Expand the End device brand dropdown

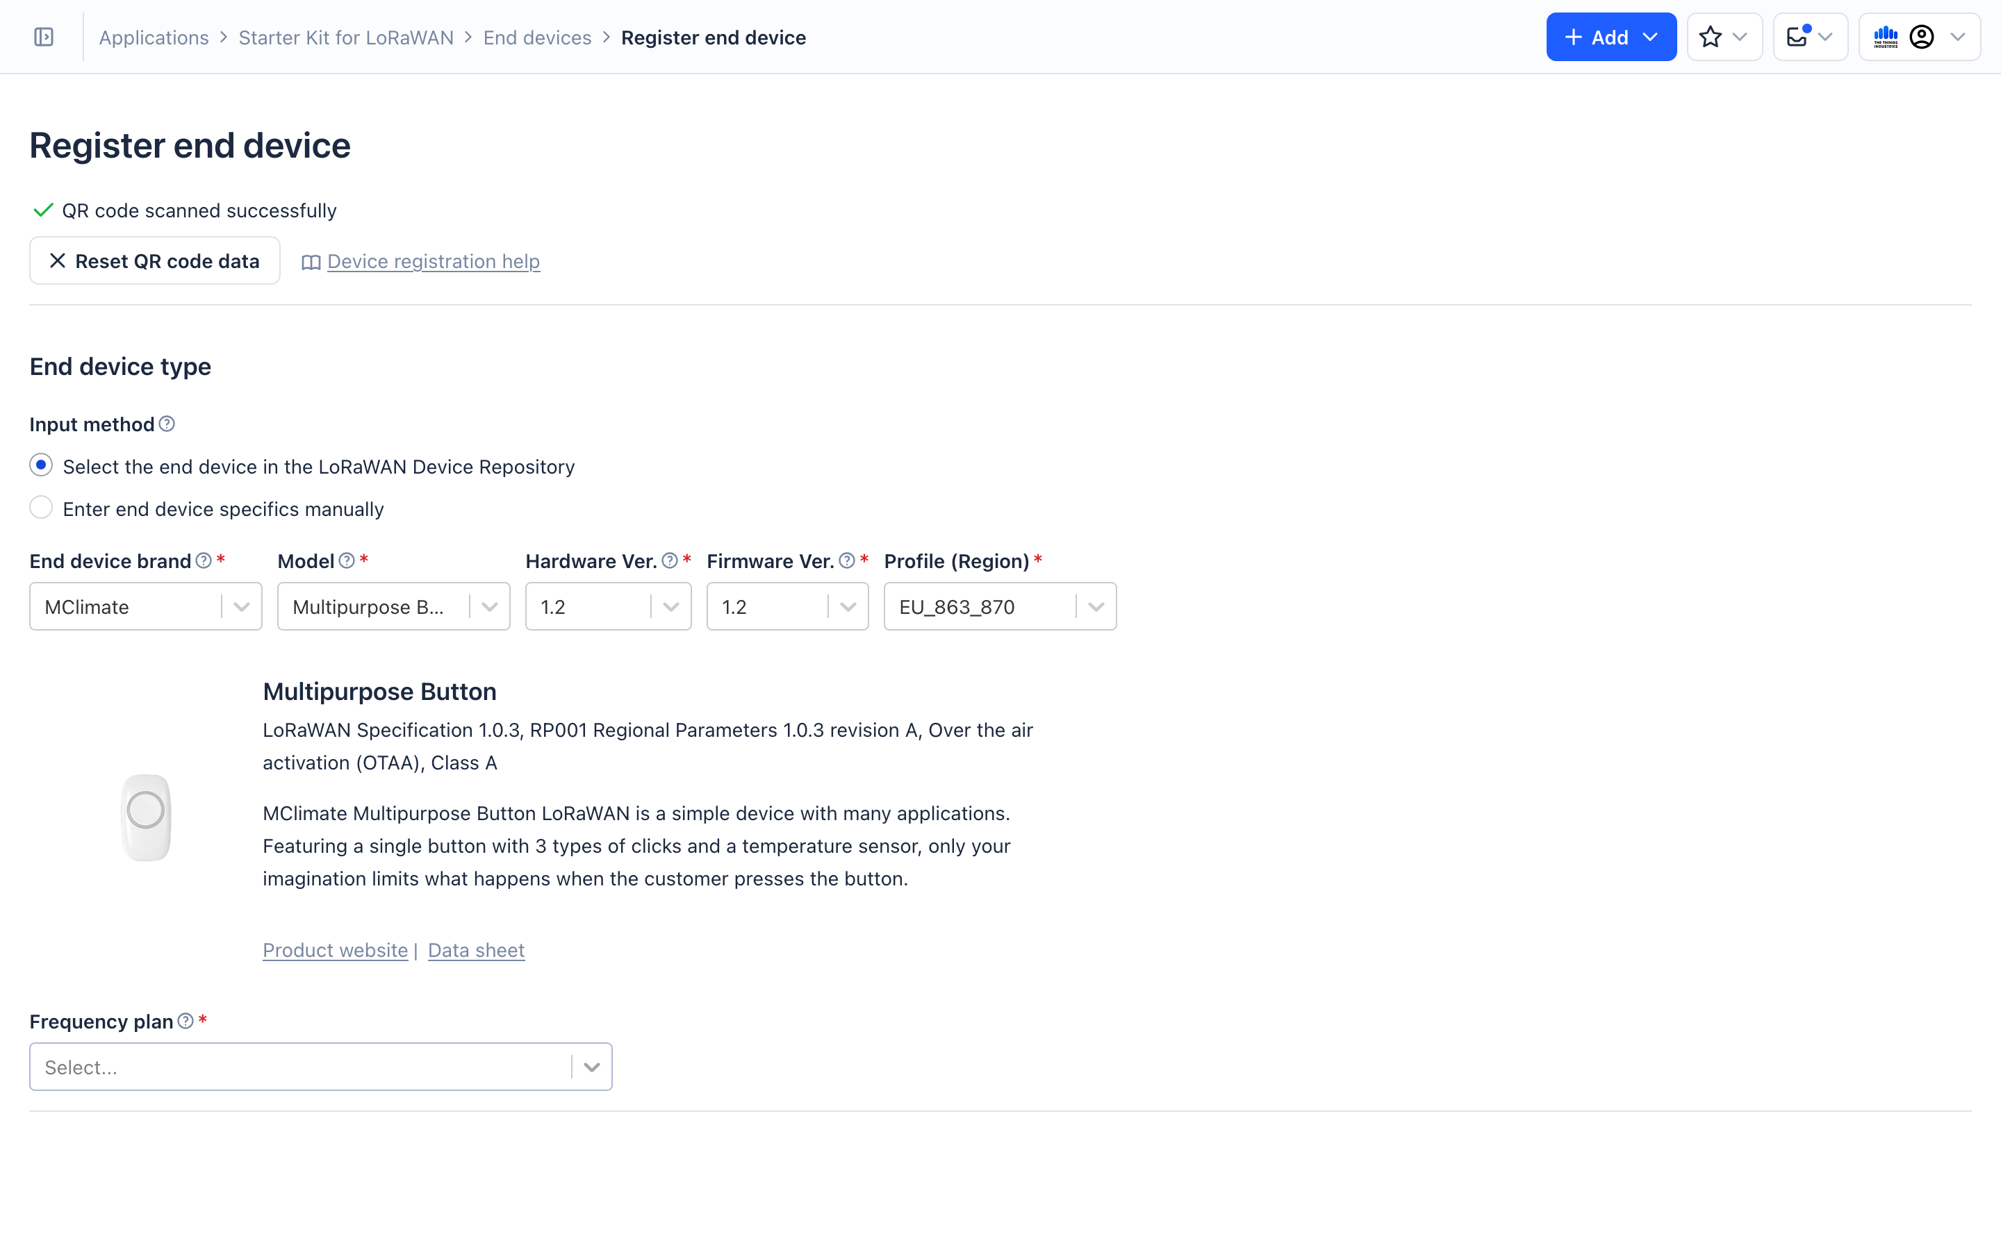(145, 607)
